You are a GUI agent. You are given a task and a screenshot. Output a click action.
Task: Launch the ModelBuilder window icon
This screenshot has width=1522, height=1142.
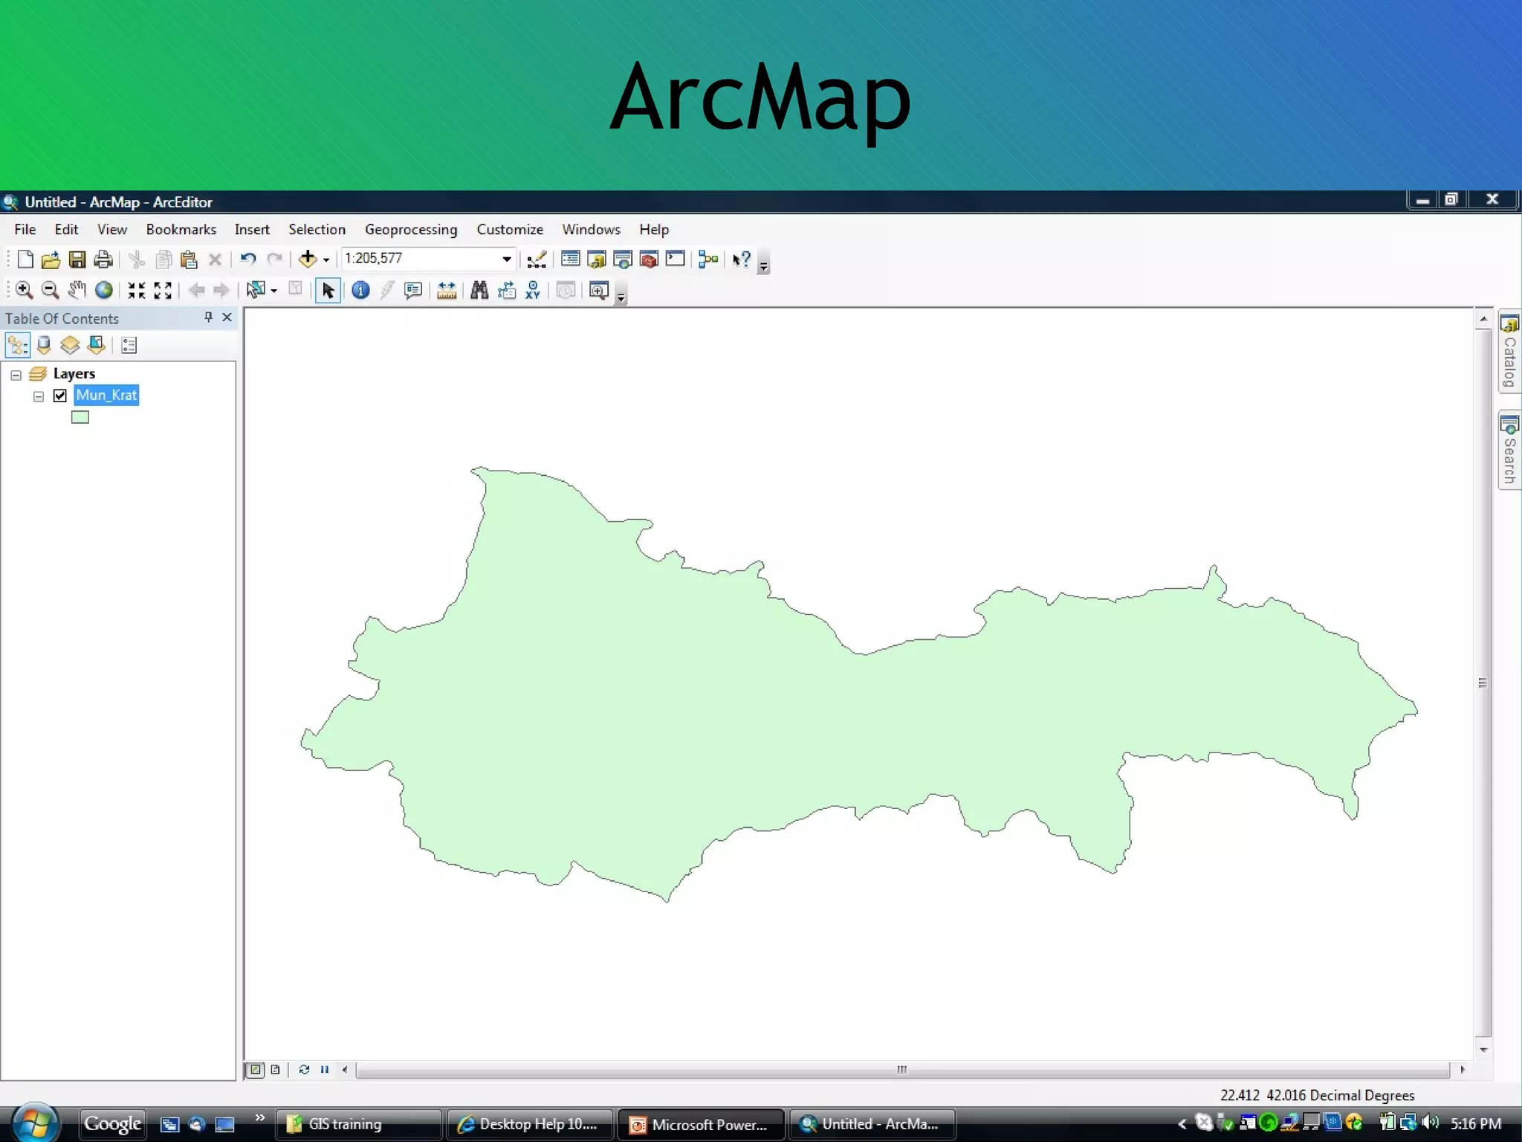coord(708,259)
